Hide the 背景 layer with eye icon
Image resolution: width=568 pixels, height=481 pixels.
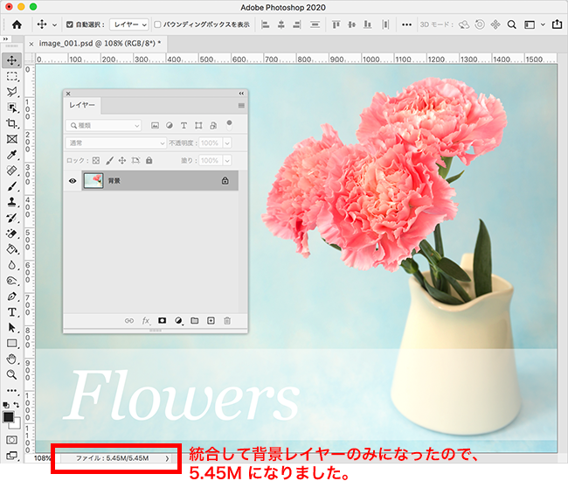click(x=73, y=180)
